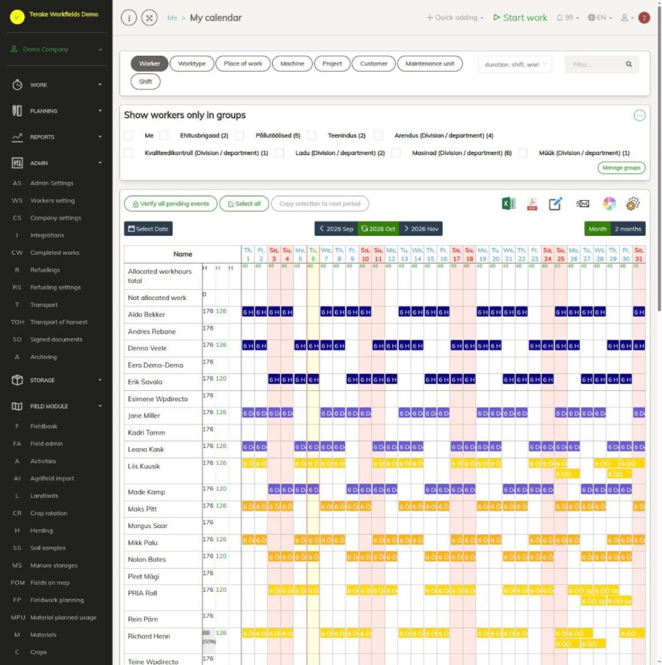
Task: Collapse the FIELD MODULE sidebar section
Action: tap(57, 407)
